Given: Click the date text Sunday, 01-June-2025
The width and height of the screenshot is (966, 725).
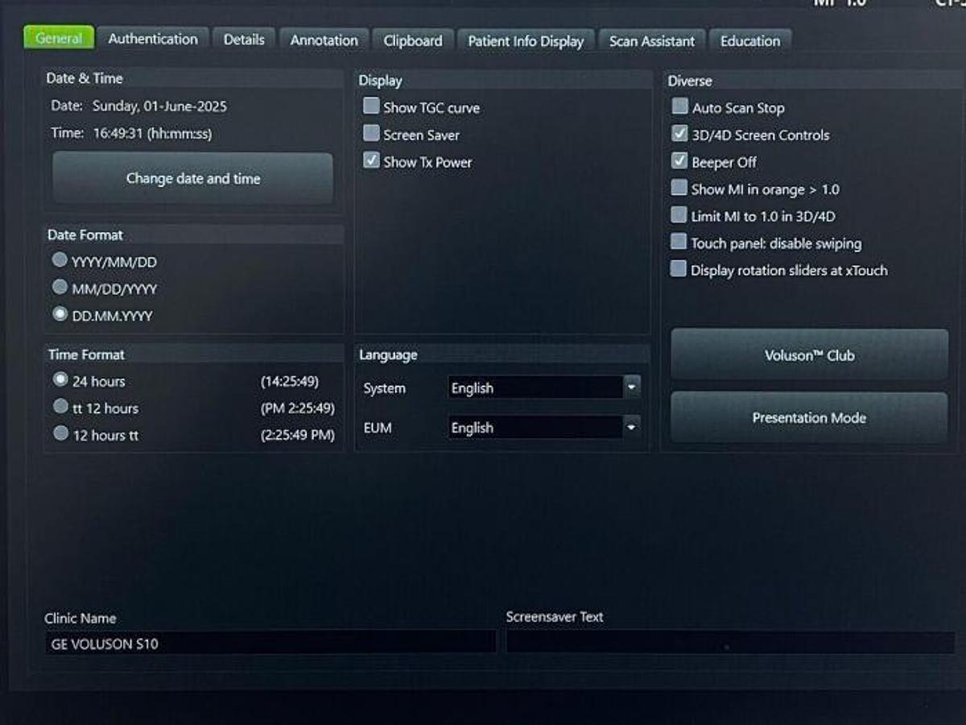Looking at the screenshot, I should [159, 106].
